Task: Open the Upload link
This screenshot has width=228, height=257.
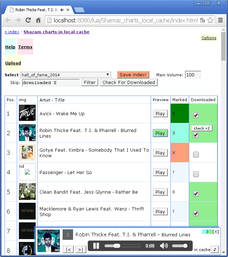Action: click(x=13, y=63)
